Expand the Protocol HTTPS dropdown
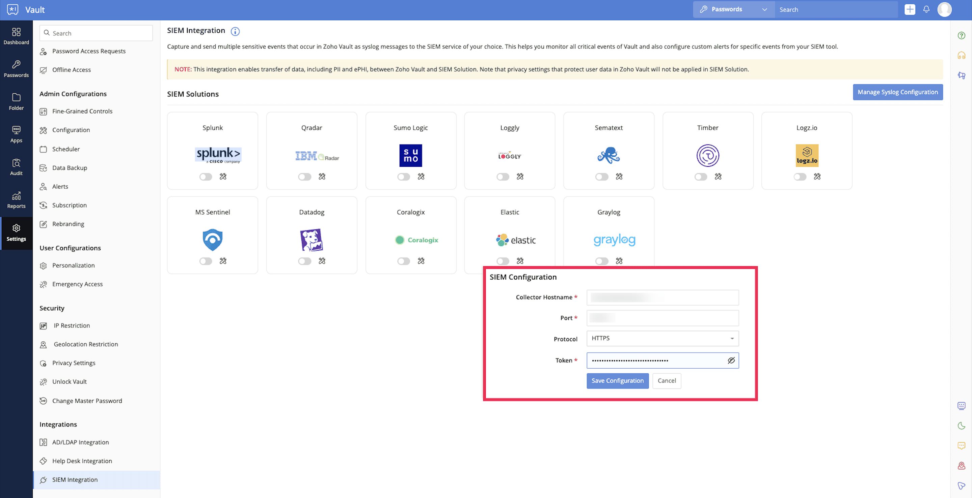This screenshot has width=972, height=498. click(x=662, y=338)
